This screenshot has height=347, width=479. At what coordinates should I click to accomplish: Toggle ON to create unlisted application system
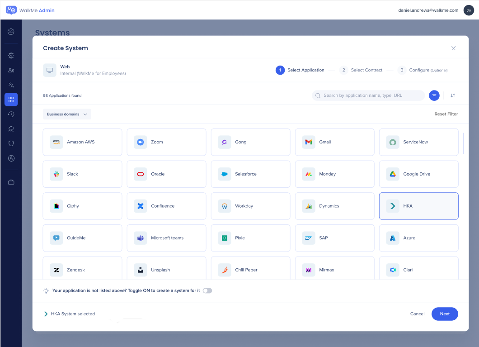coord(207,290)
